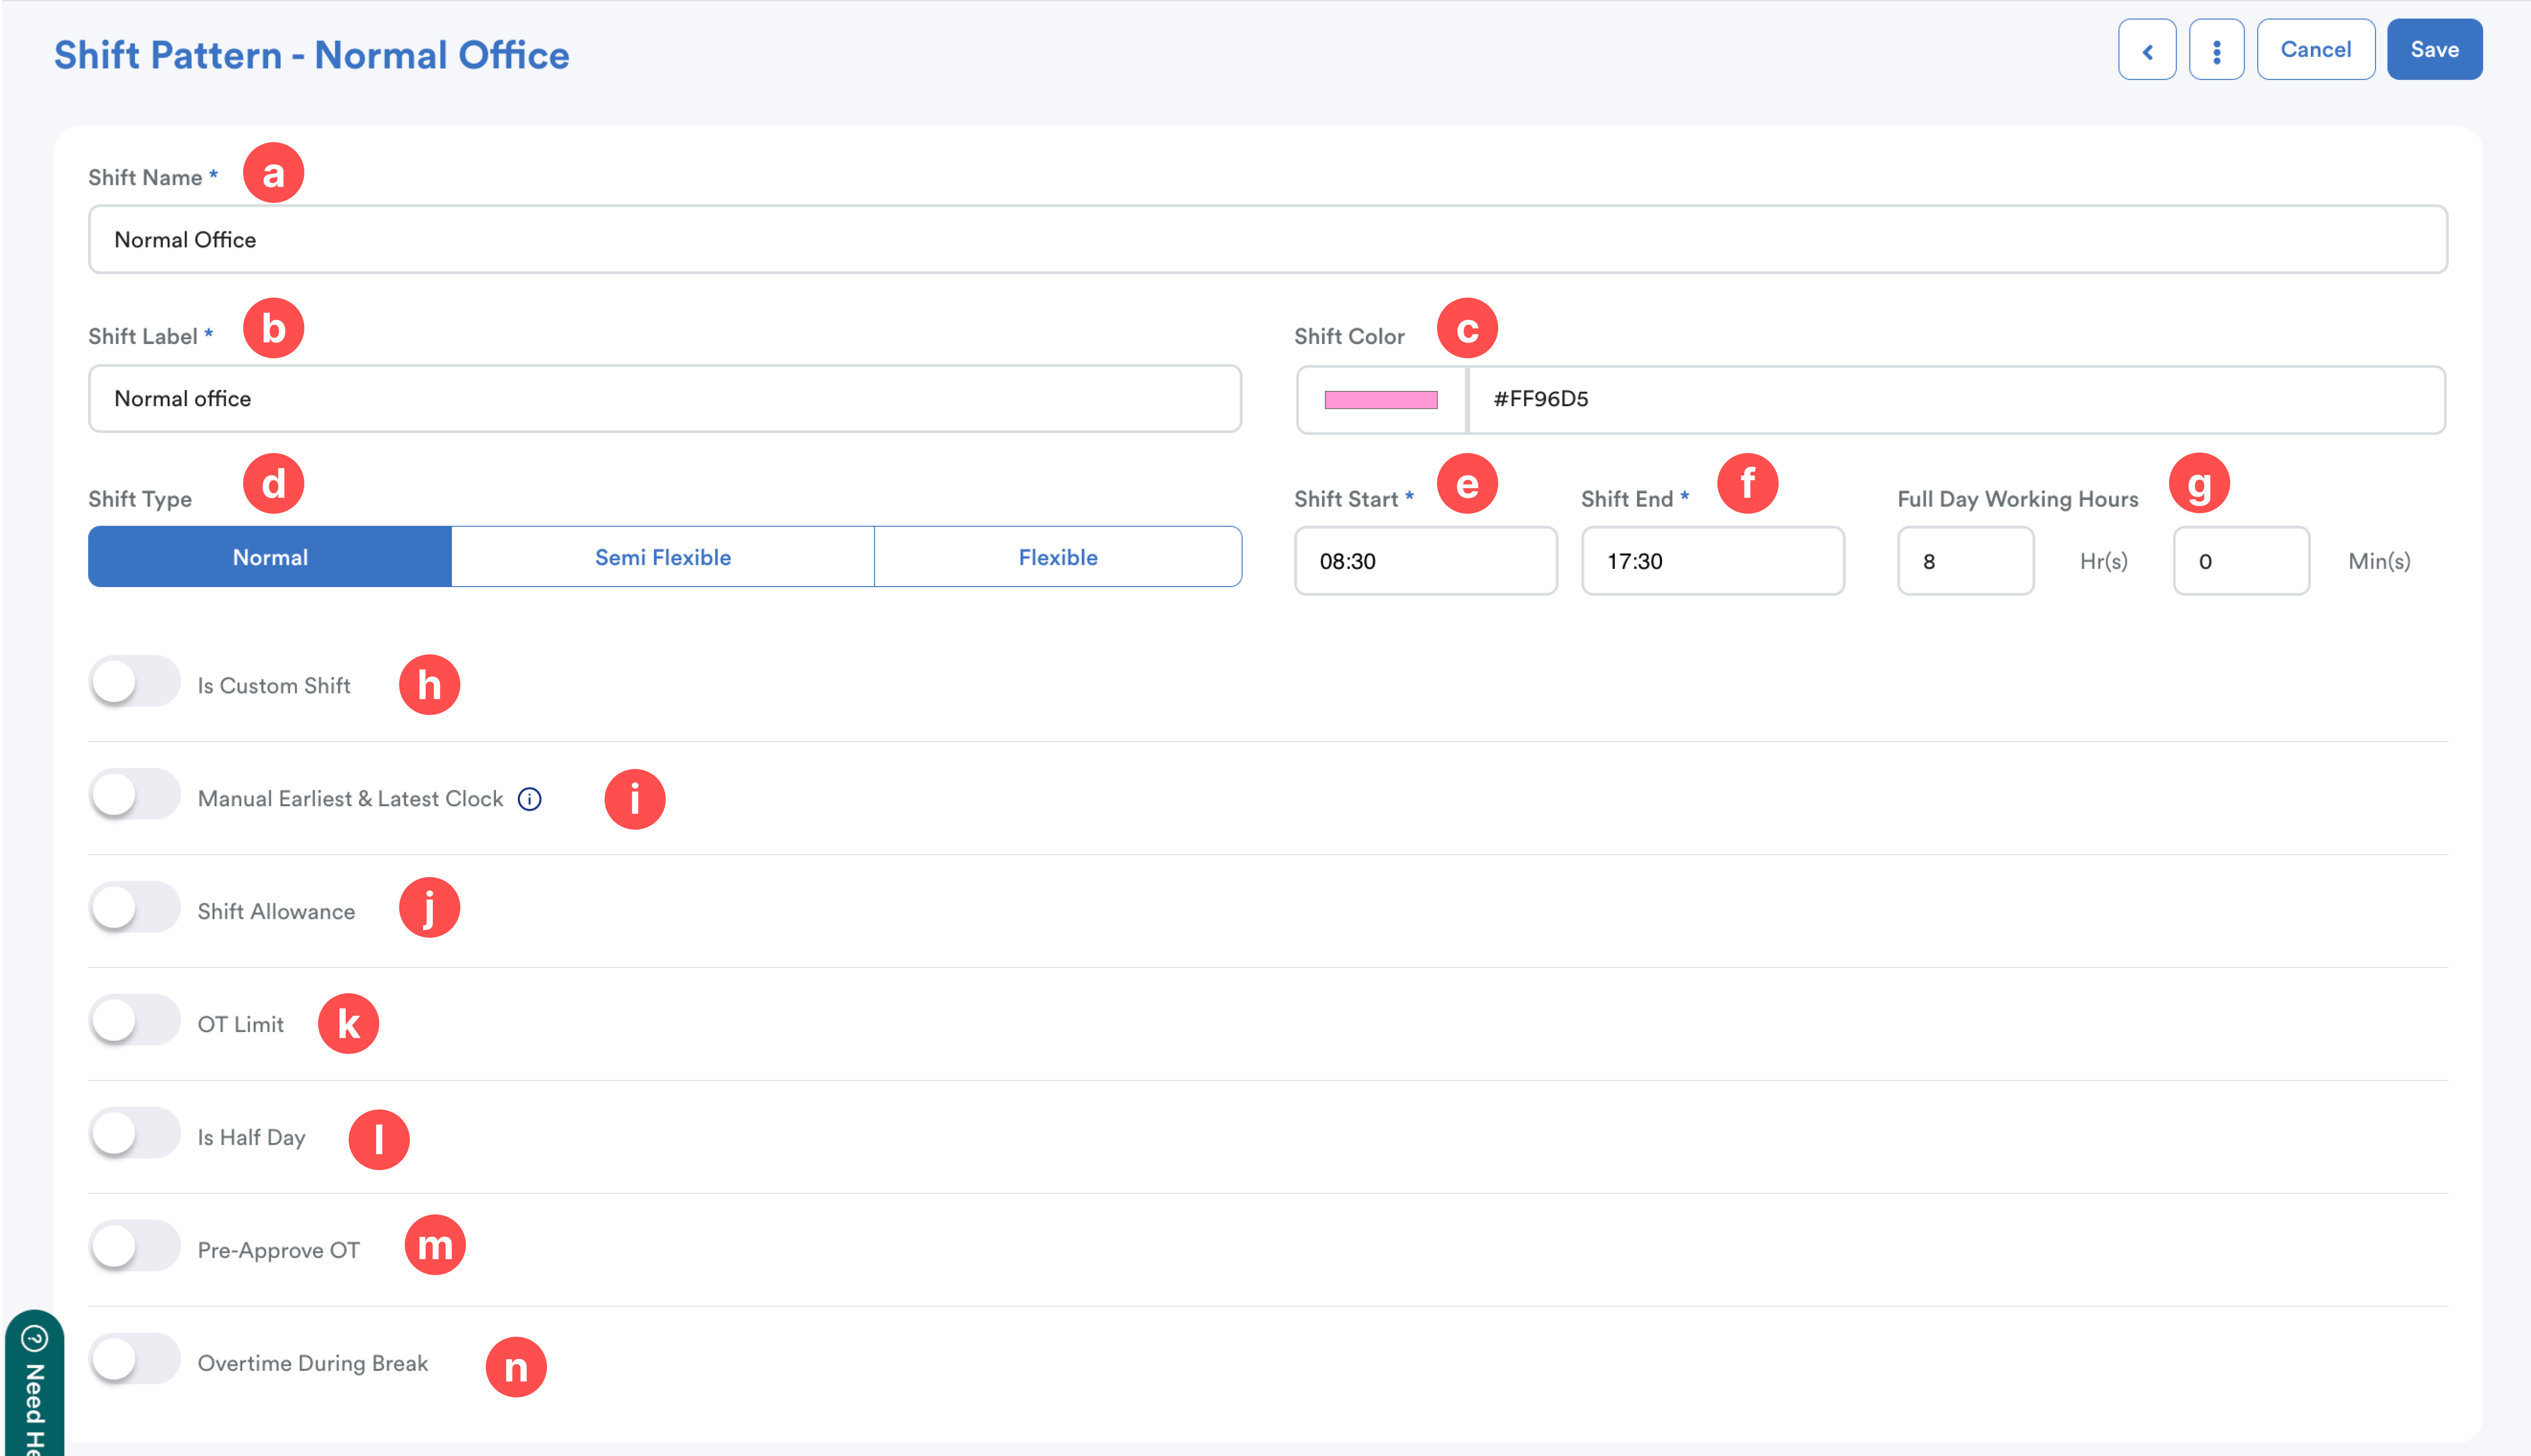Turn on the OT Limit switch
The width and height of the screenshot is (2531, 1456).
click(x=134, y=1021)
